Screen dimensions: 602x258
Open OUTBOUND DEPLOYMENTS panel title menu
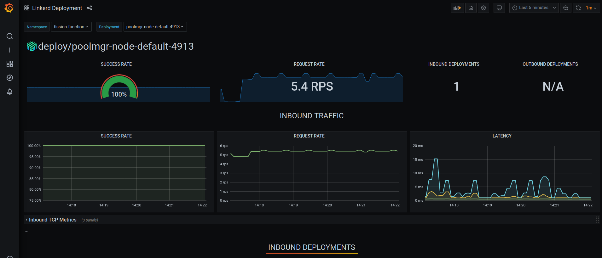550,64
